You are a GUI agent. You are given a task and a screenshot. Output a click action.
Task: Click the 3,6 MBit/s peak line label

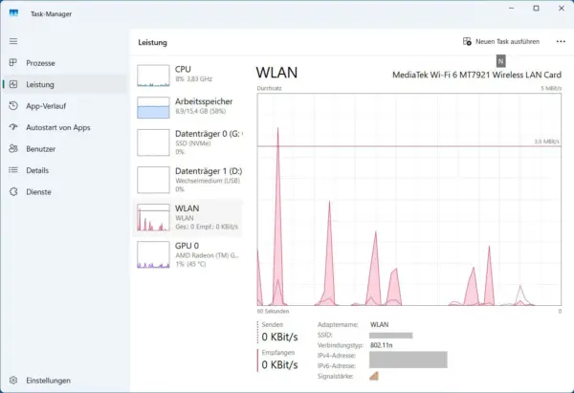(546, 142)
